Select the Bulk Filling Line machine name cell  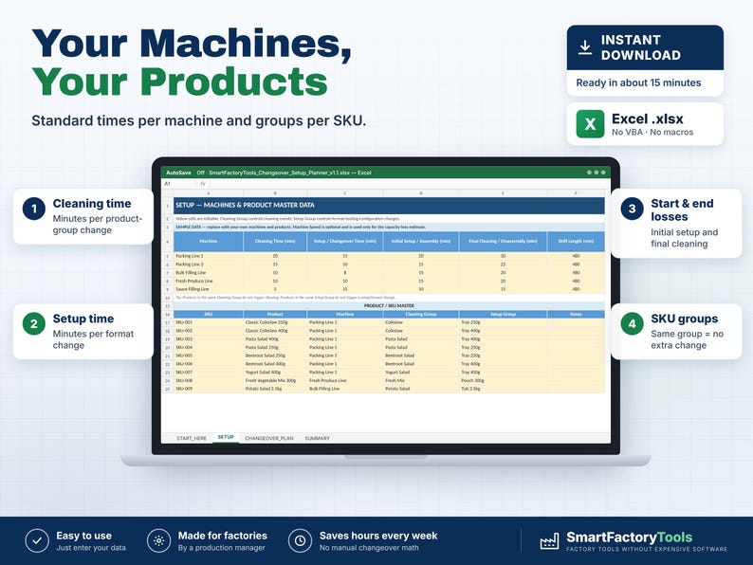pos(209,273)
